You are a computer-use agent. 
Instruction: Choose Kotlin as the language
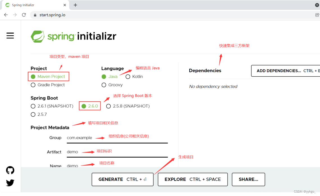click(x=134, y=77)
